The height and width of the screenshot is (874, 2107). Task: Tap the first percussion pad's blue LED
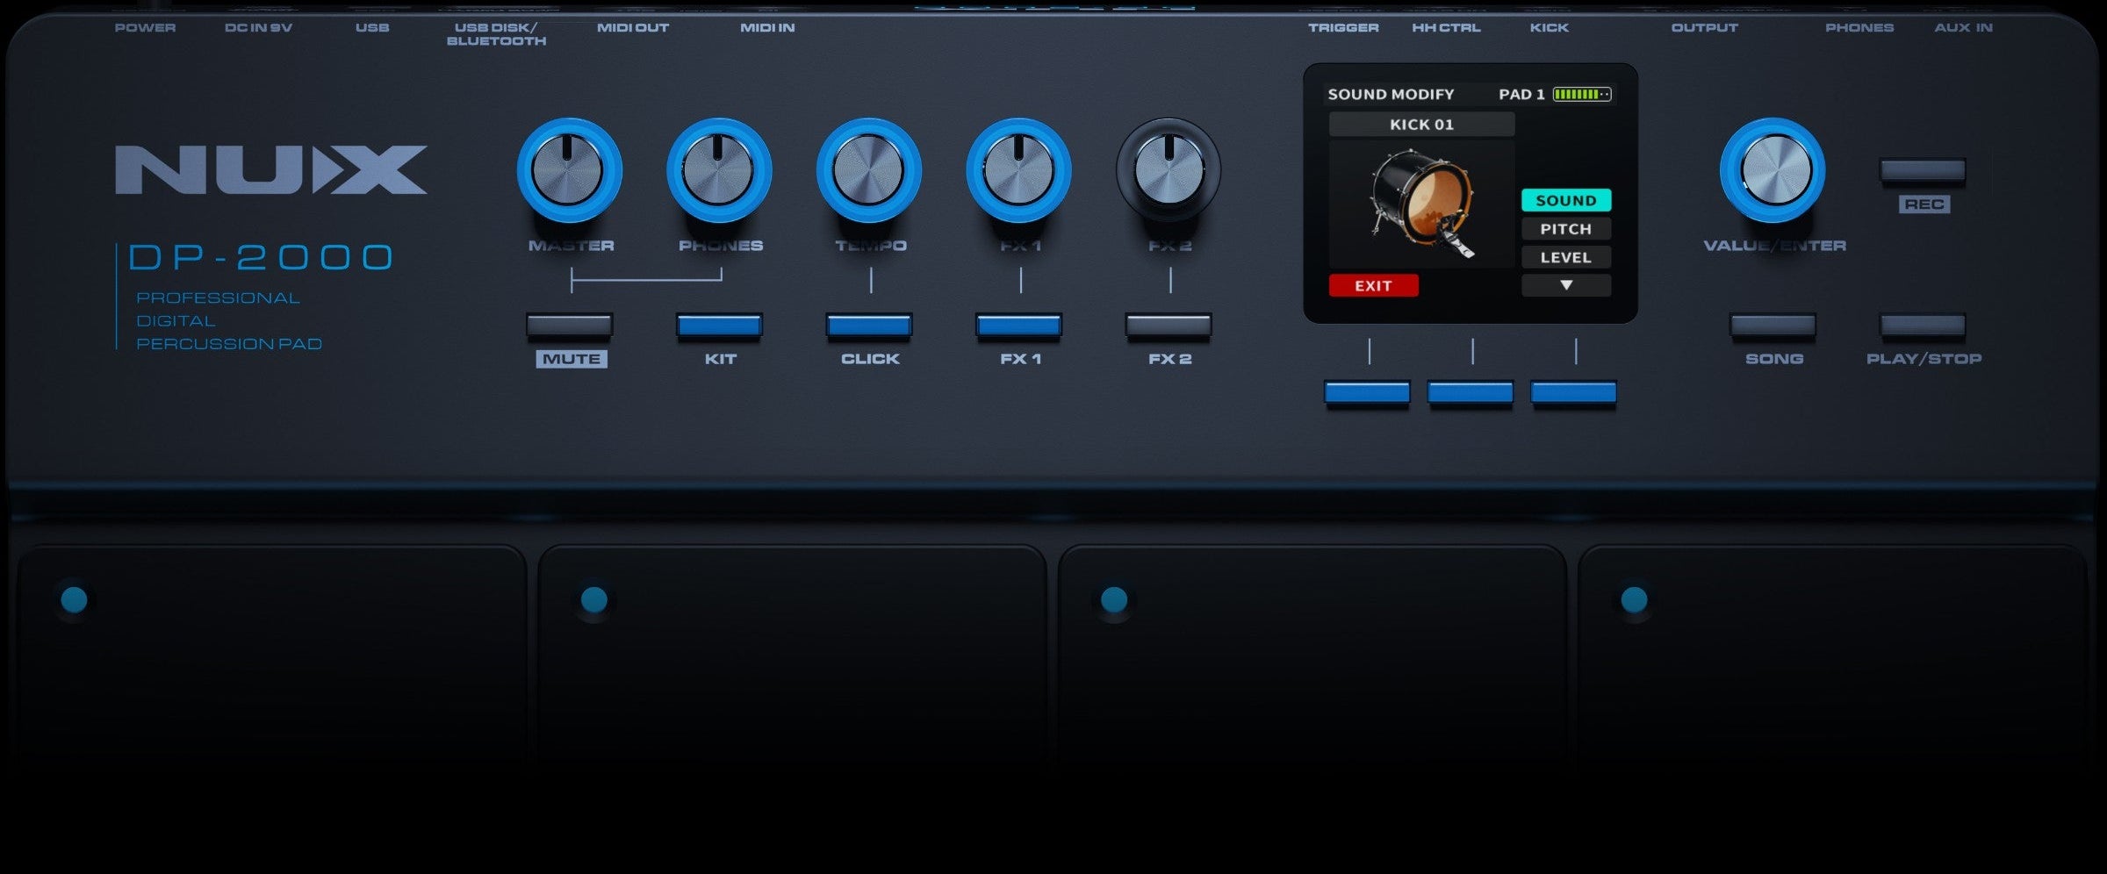(74, 600)
